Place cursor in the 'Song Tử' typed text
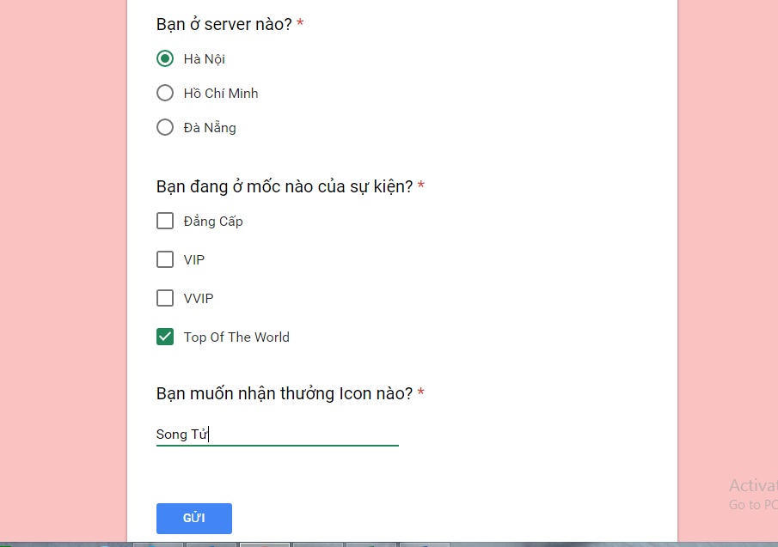The image size is (778, 547). click(182, 434)
